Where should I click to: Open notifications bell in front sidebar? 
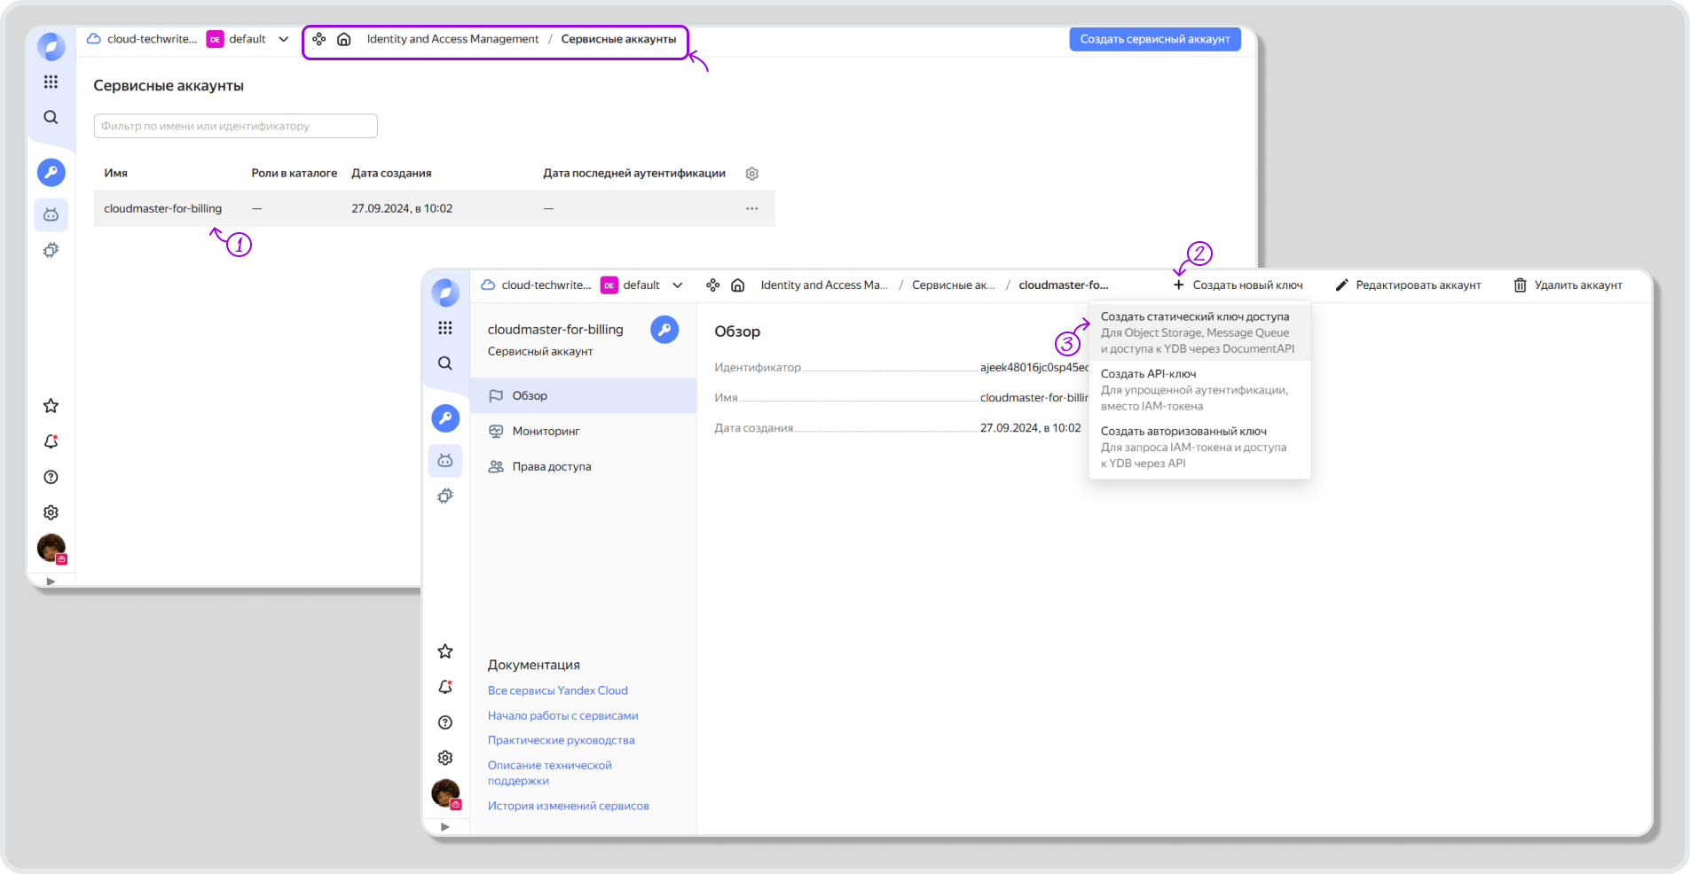tap(445, 687)
